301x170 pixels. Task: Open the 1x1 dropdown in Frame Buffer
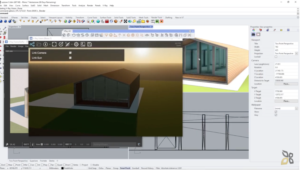[26, 144]
